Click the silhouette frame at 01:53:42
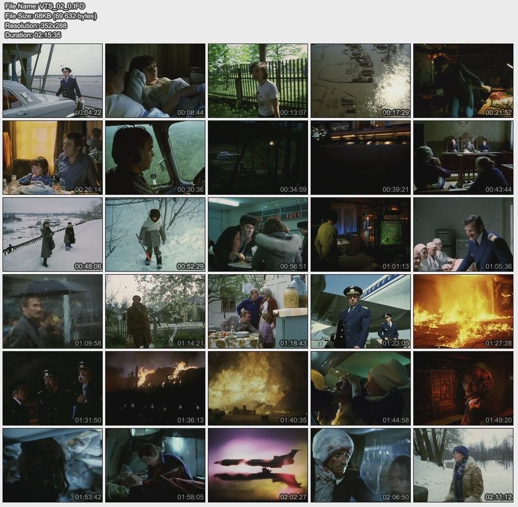This screenshot has width=518, height=507. pos(53,466)
